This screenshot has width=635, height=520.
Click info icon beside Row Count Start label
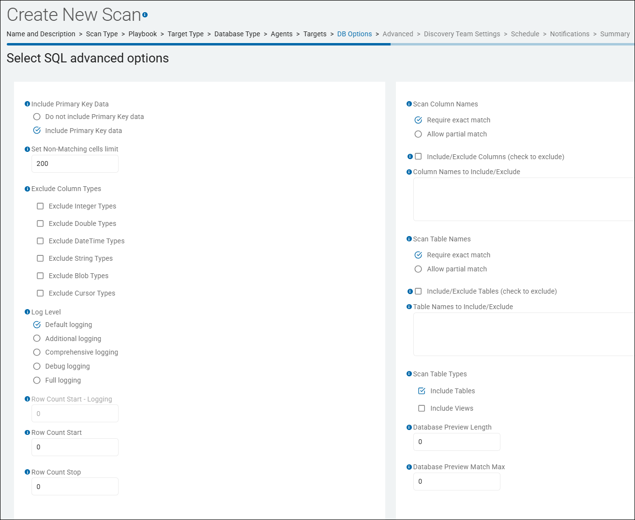[x=27, y=432]
